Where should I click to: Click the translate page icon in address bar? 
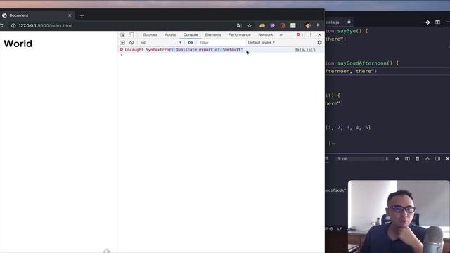click(239, 25)
